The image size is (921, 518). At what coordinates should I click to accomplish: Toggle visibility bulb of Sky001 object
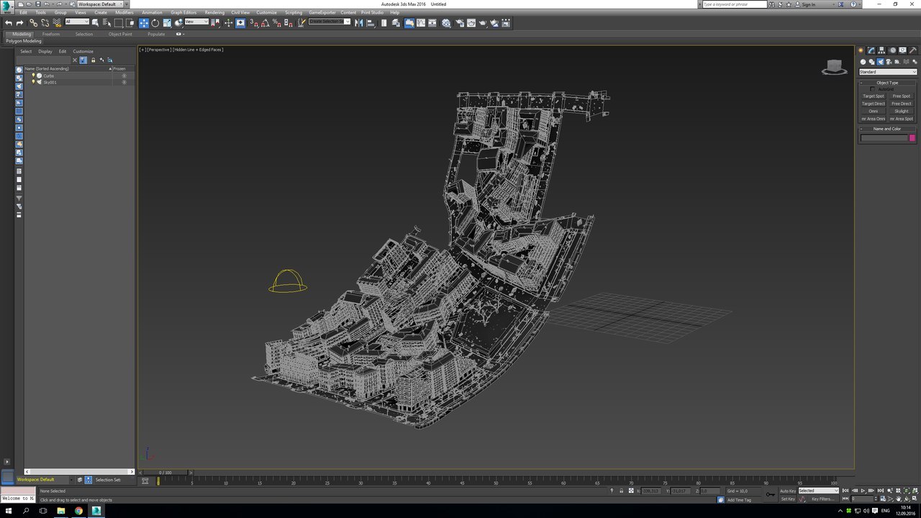pyautogui.click(x=33, y=82)
